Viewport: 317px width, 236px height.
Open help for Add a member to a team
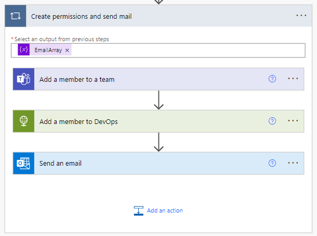click(x=272, y=79)
